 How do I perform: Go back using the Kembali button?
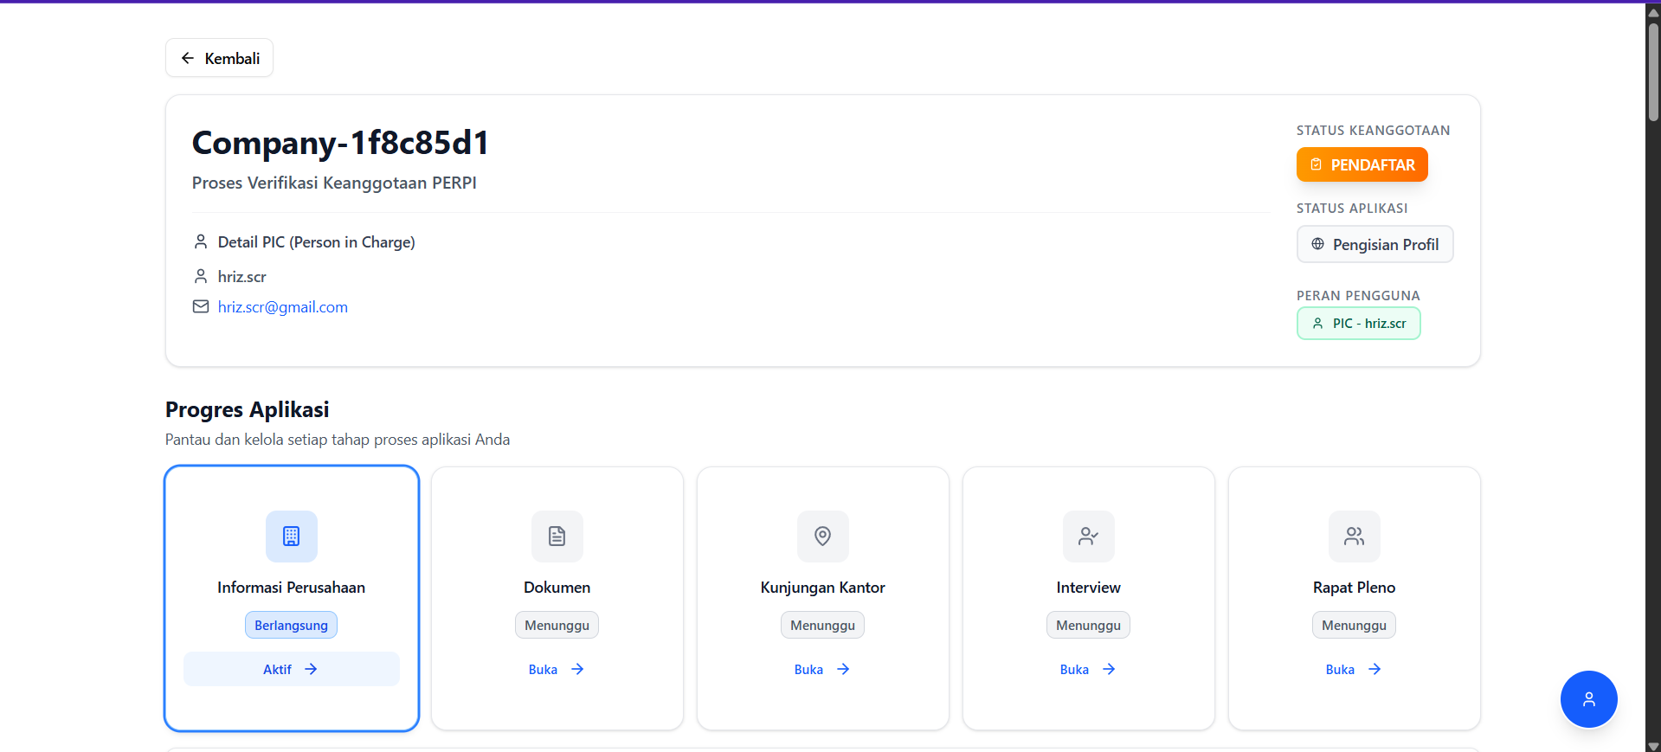tap(220, 58)
